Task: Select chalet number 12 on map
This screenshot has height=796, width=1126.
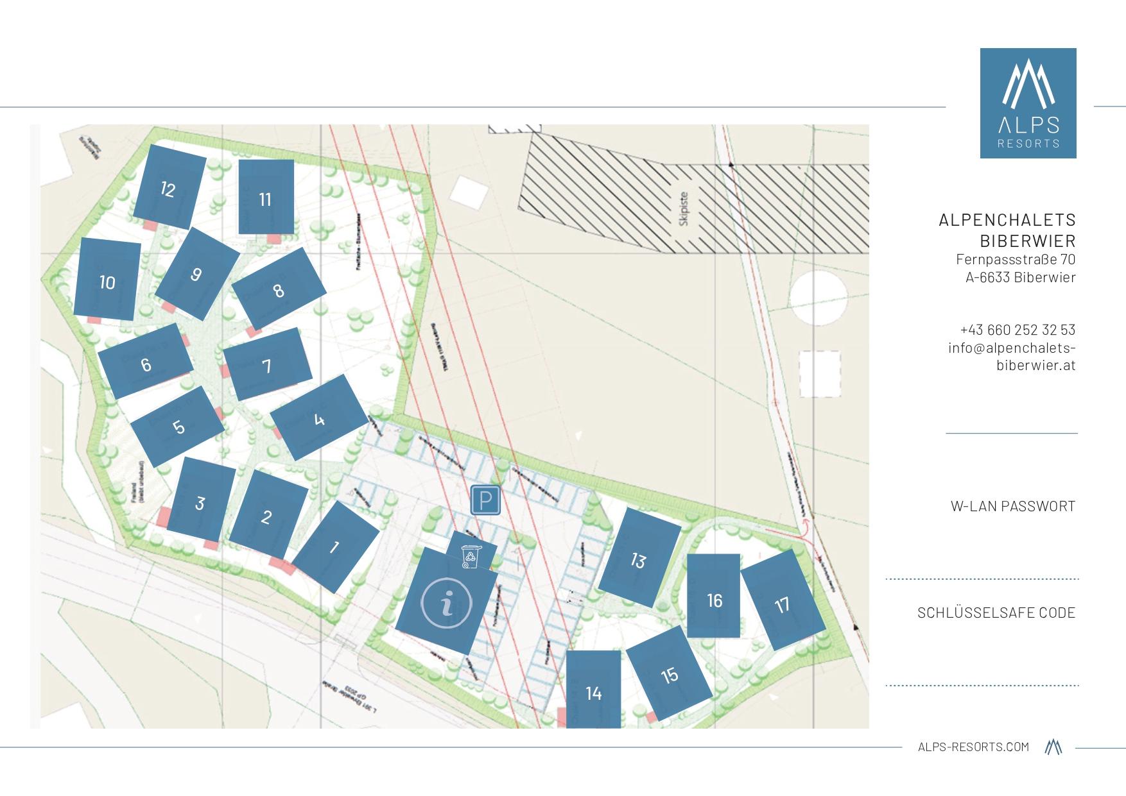Action: 169,188
